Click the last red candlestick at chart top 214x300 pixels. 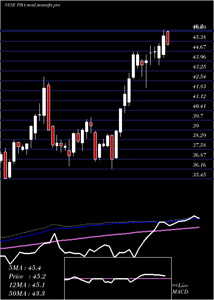coord(168,38)
